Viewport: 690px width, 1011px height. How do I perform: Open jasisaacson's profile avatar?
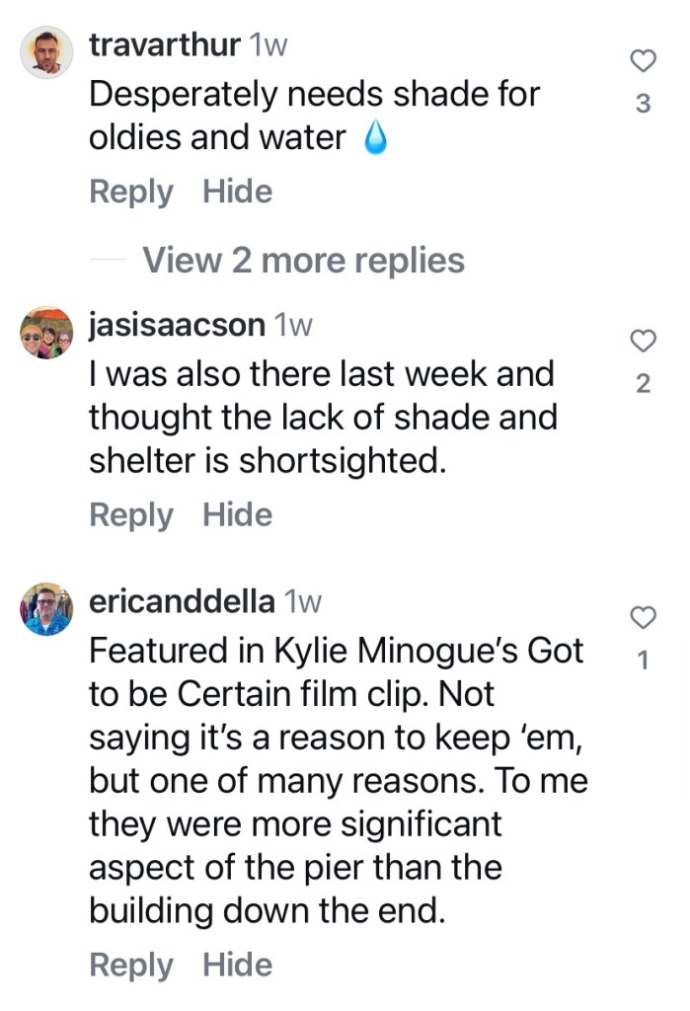click(46, 332)
